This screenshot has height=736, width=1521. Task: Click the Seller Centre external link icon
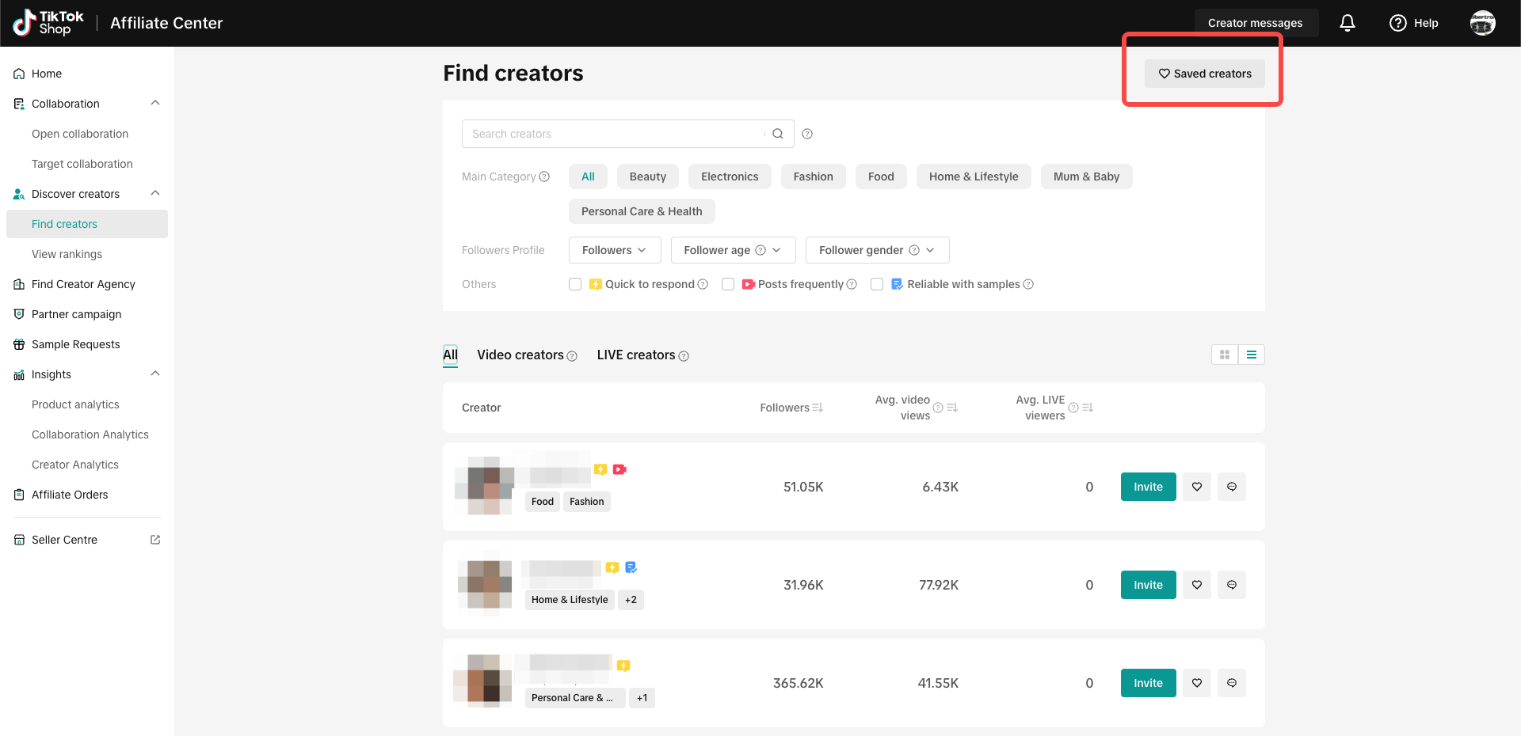coord(155,540)
